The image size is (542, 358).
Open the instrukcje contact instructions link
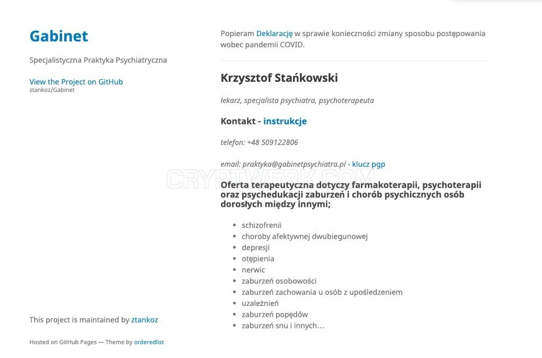pos(285,121)
